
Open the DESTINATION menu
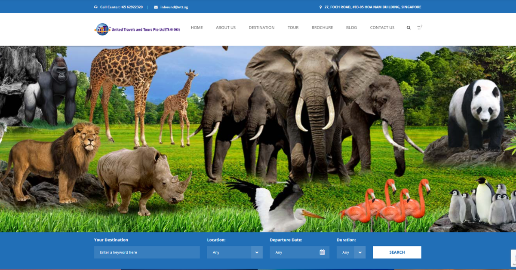[x=261, y=28]
